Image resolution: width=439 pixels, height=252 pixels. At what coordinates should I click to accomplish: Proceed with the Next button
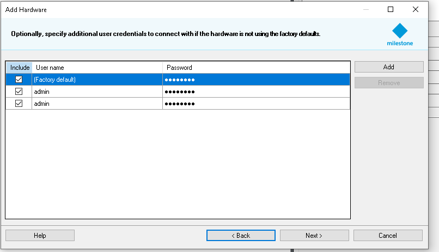coord(314,236)
